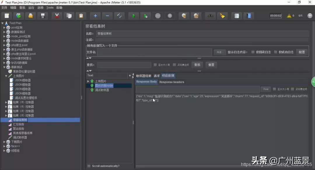Click the broom Reset Search icon

(223, 16)
